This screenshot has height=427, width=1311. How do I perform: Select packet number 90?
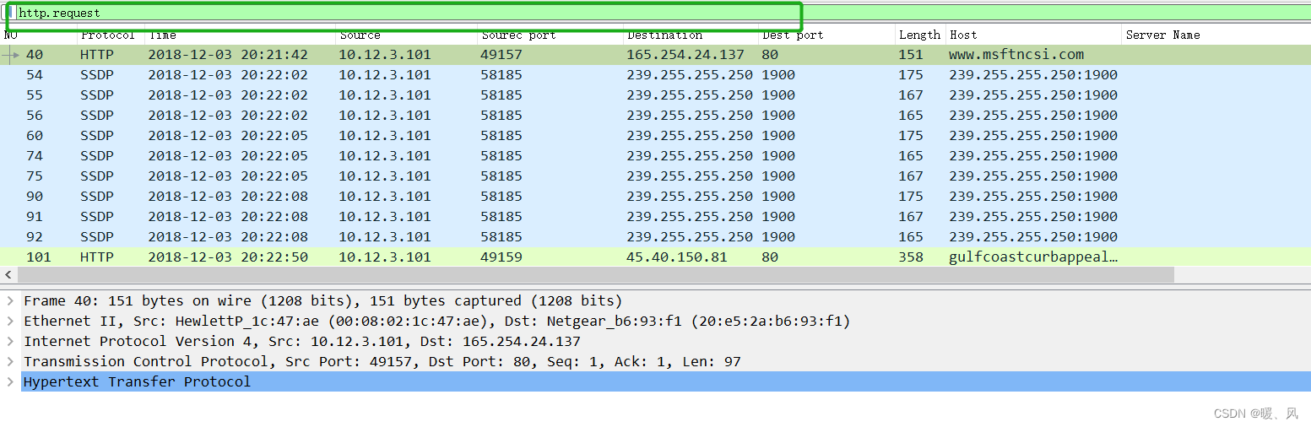655,197
